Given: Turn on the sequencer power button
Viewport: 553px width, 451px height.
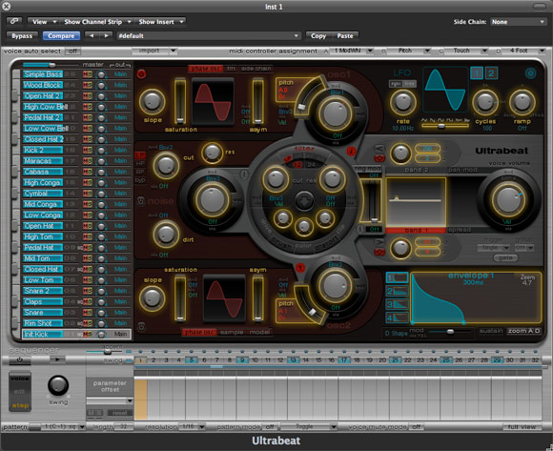Looking at the screenshot, I should [x=19, y=360].
